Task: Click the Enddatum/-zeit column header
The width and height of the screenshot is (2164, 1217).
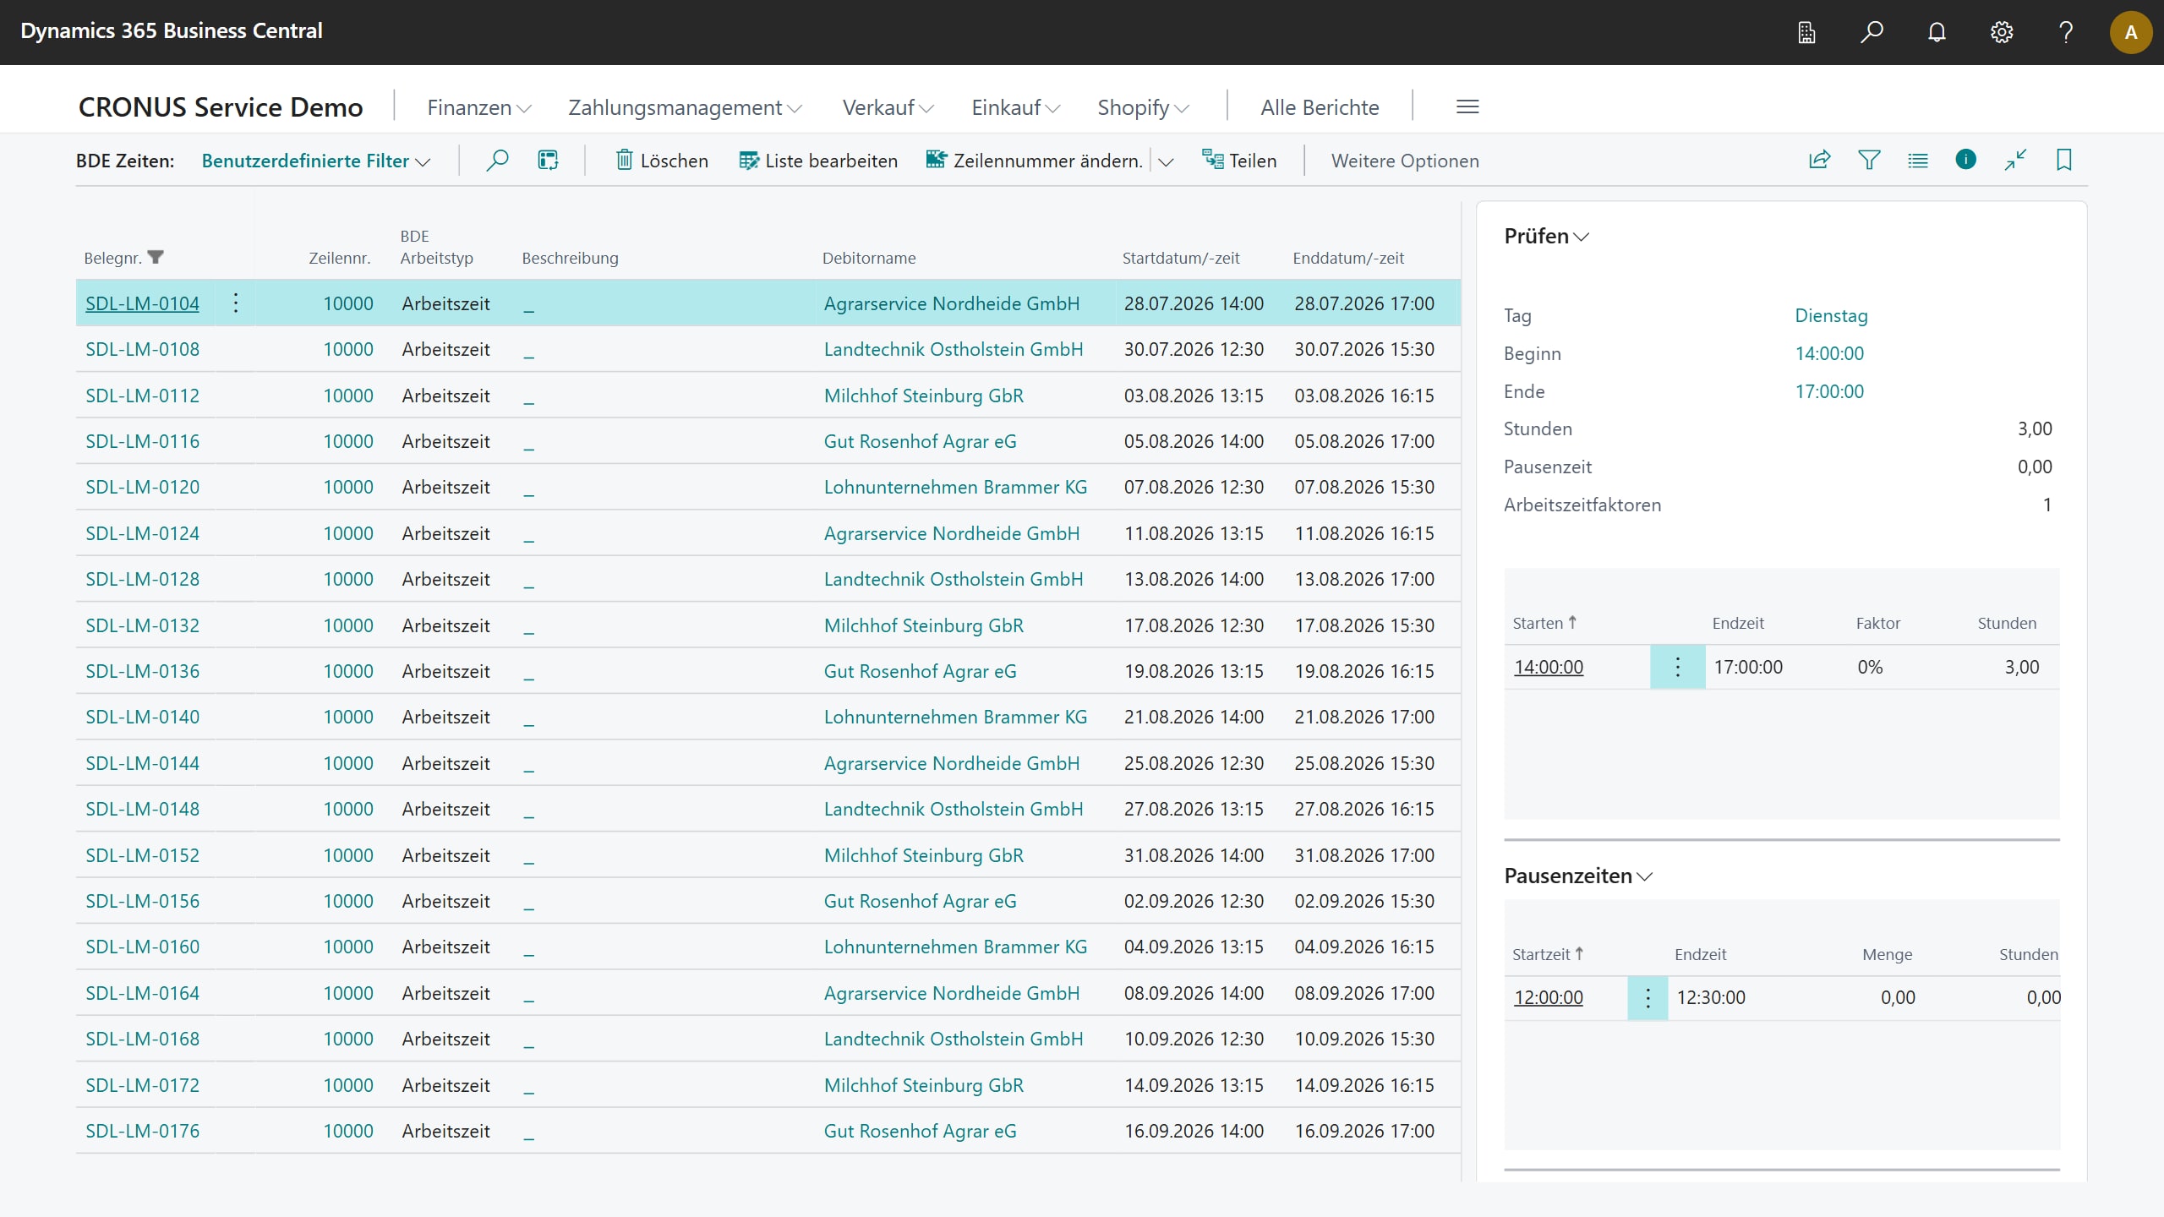Action: pyautogui.click(x=1347, y=258)
